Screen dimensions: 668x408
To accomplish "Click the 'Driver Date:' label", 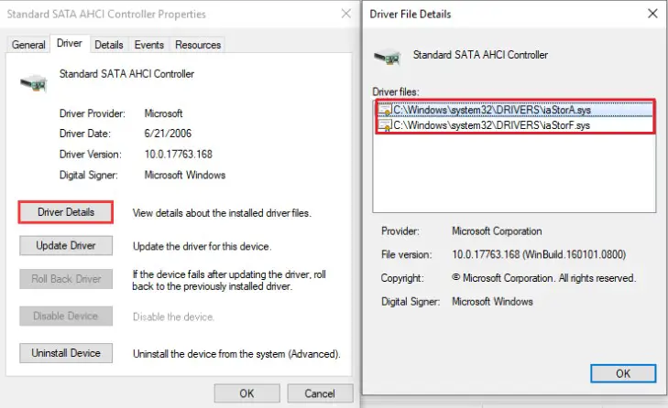I will click(85, 134).
